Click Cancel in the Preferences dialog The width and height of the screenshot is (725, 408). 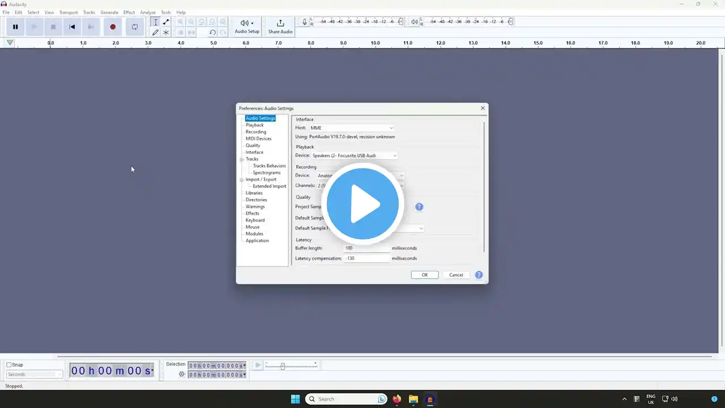point(456,275)
